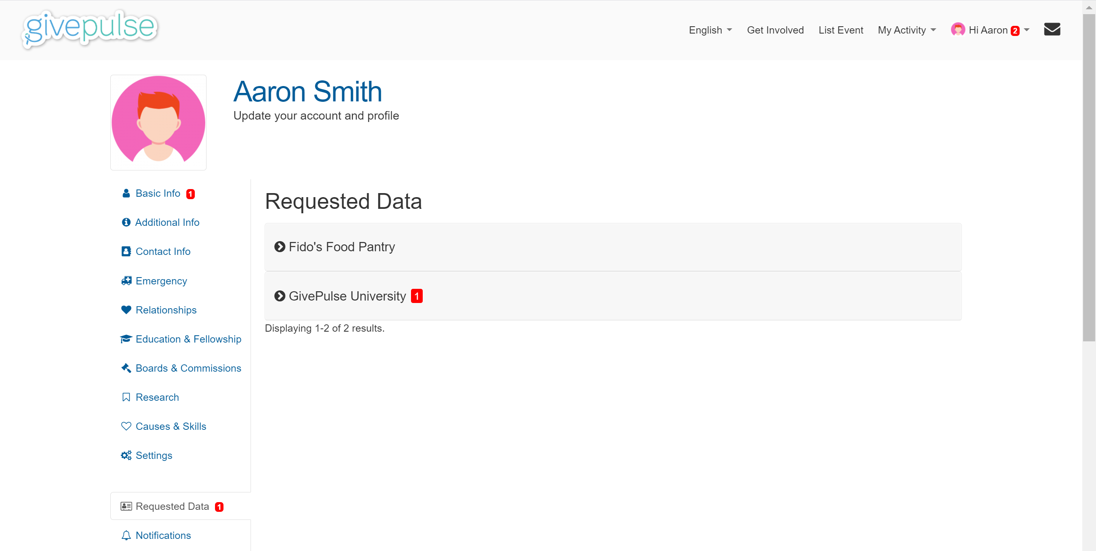Click the Basic Info person icon
This screenshot has width=1096, height=551.
(126, 193)
